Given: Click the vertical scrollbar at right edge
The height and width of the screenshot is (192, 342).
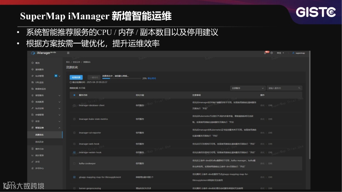Looking at the screenshot, I should [x=309, y=105].
